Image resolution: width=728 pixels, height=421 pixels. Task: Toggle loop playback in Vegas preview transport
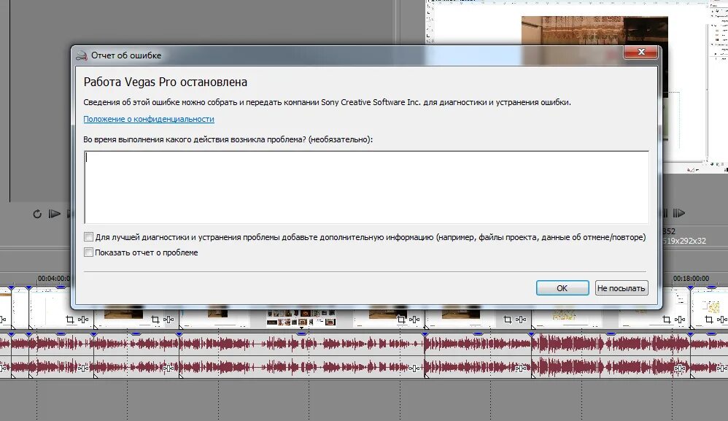(x=37, y=214)
